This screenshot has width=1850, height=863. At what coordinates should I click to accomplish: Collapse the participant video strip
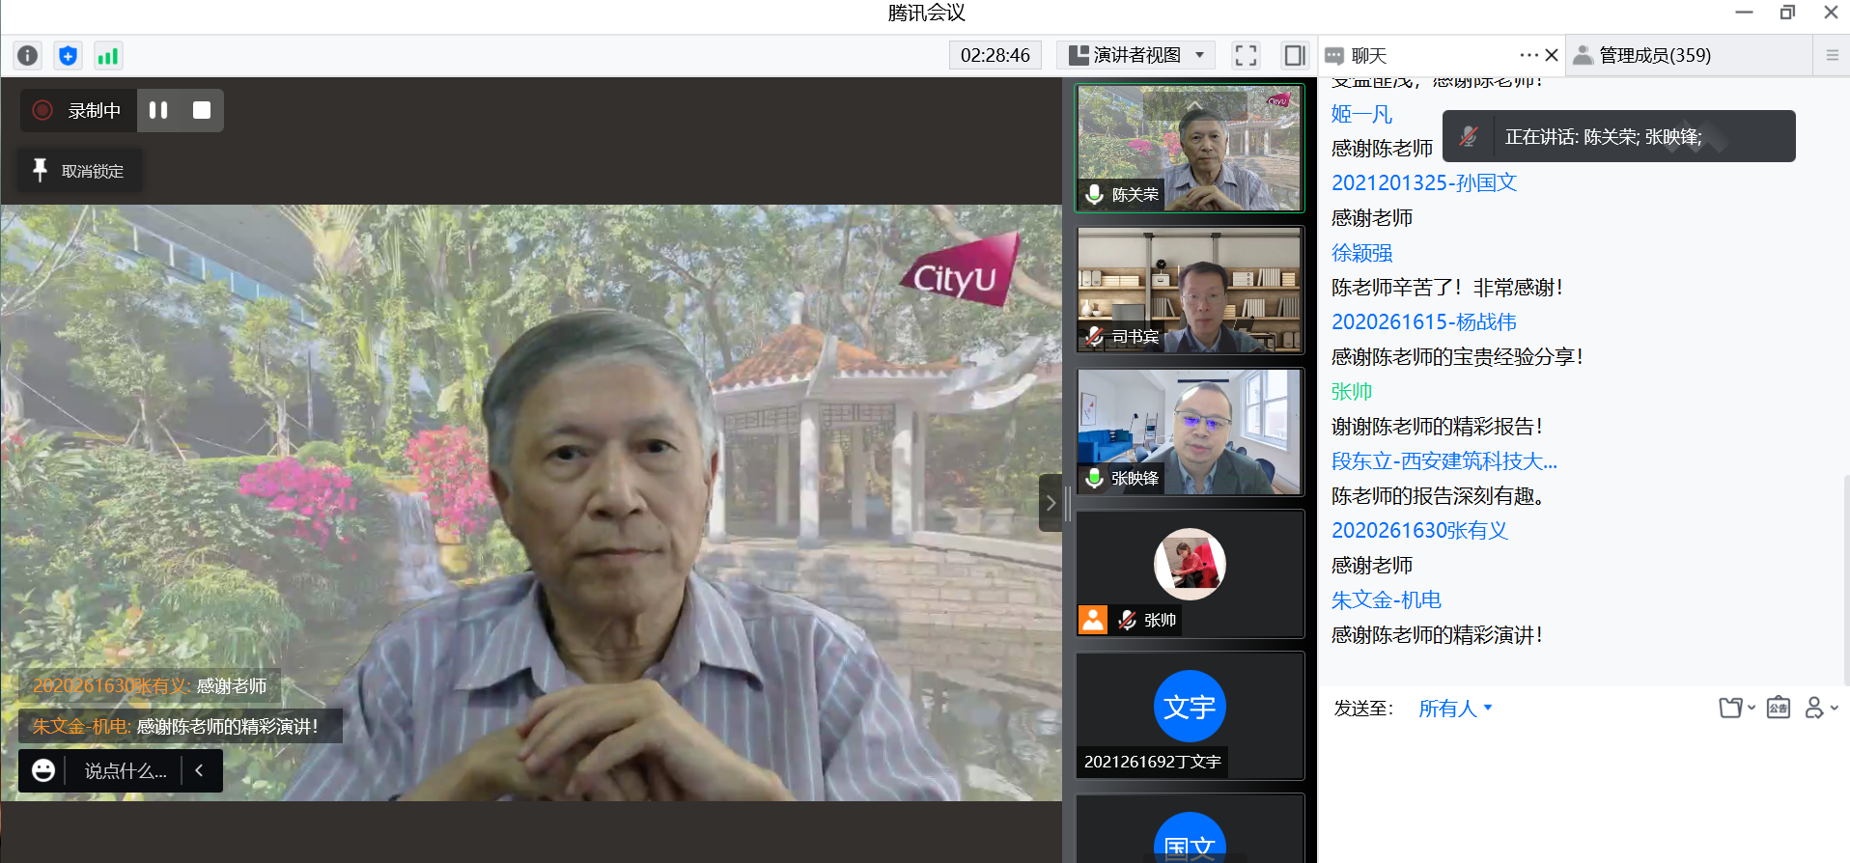point(1051,503)
